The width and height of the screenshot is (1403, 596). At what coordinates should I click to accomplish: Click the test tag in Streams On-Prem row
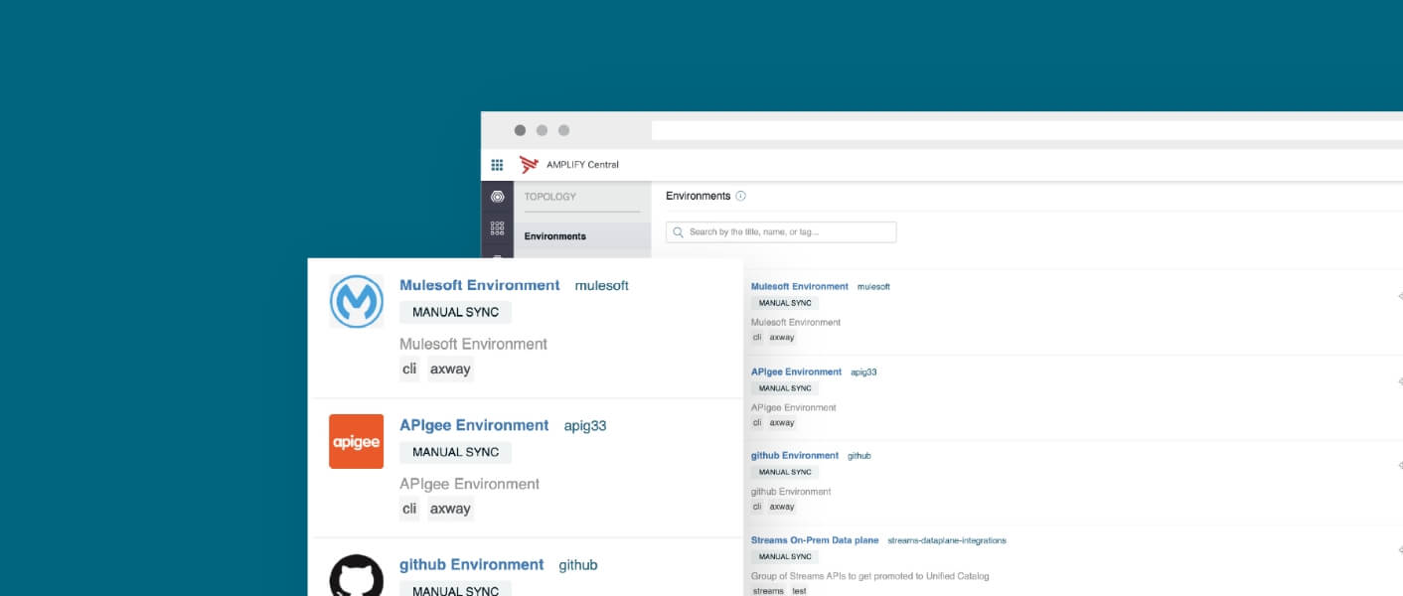tap(799, 591)
